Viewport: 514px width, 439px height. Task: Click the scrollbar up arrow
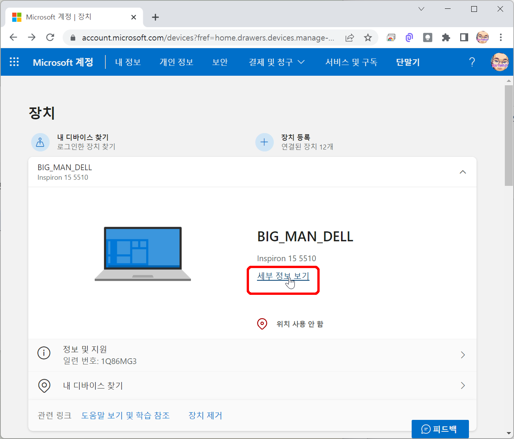point(509,81)
